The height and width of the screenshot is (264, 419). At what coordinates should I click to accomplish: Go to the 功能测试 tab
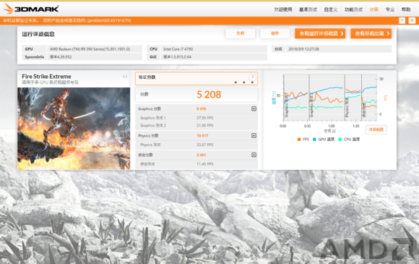point(353,9)
